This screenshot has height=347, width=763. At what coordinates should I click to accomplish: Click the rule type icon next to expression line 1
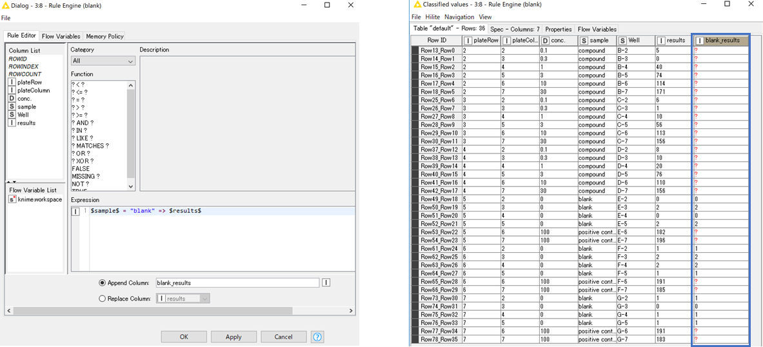pyautogui.click(x=76, y=211)
